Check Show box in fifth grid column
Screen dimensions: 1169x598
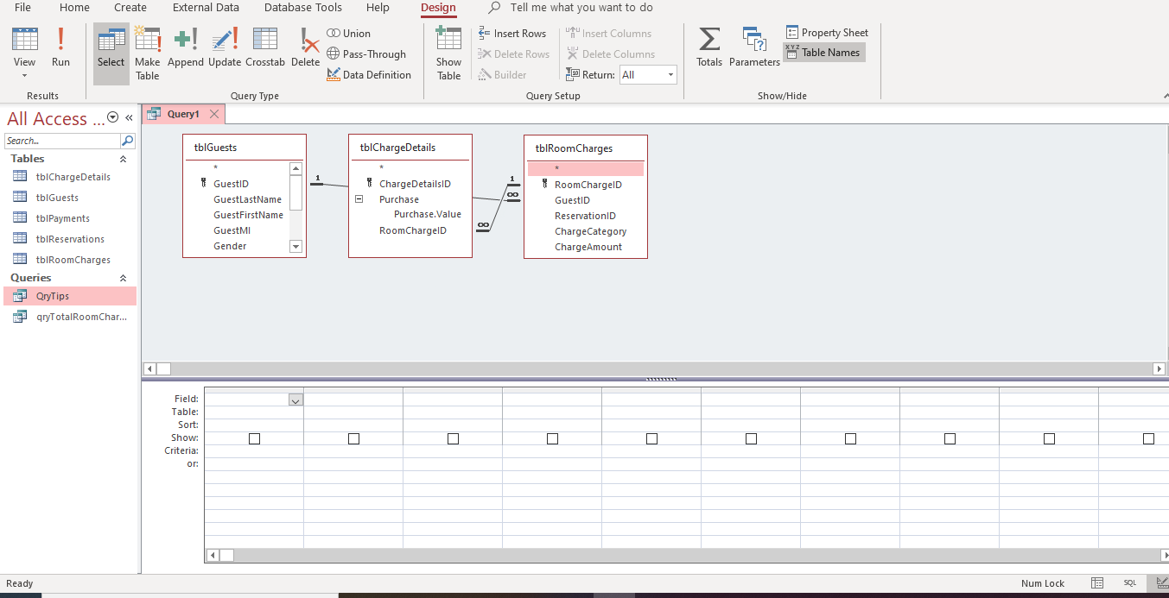(651, 438)
